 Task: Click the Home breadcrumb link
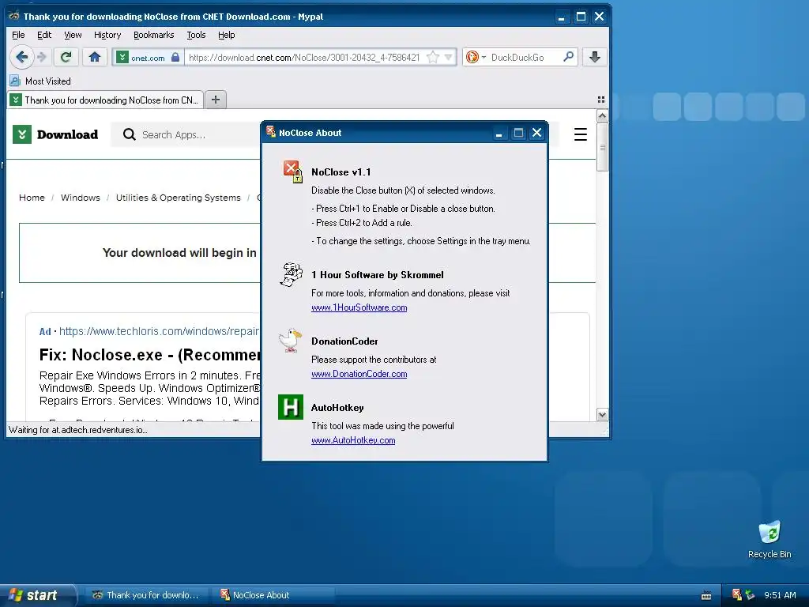tap(32, 198)
